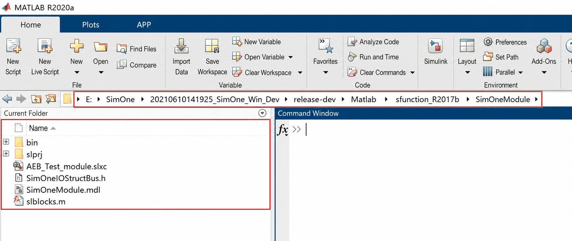
Task: Expand subfolders arrow after Matlab
Action: 386,99
